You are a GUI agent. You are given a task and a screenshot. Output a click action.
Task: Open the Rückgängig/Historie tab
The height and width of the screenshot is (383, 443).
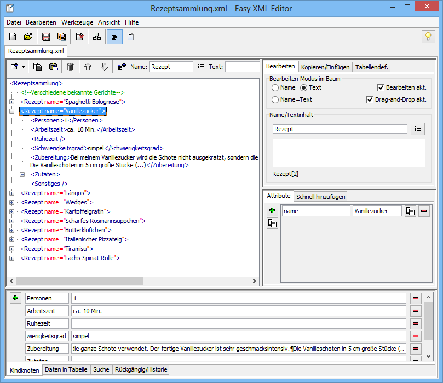[x=141, y=369]
